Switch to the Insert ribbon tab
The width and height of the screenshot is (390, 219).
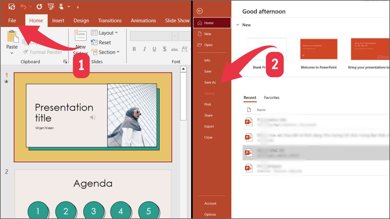coord(58,20)
